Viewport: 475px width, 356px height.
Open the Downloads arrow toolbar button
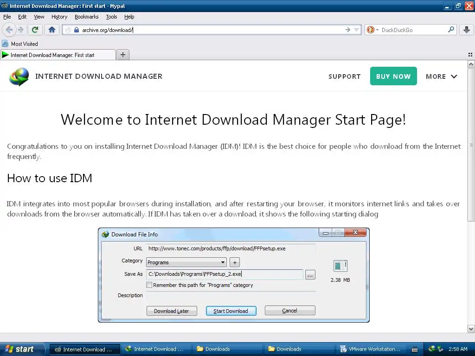point(467,30)
